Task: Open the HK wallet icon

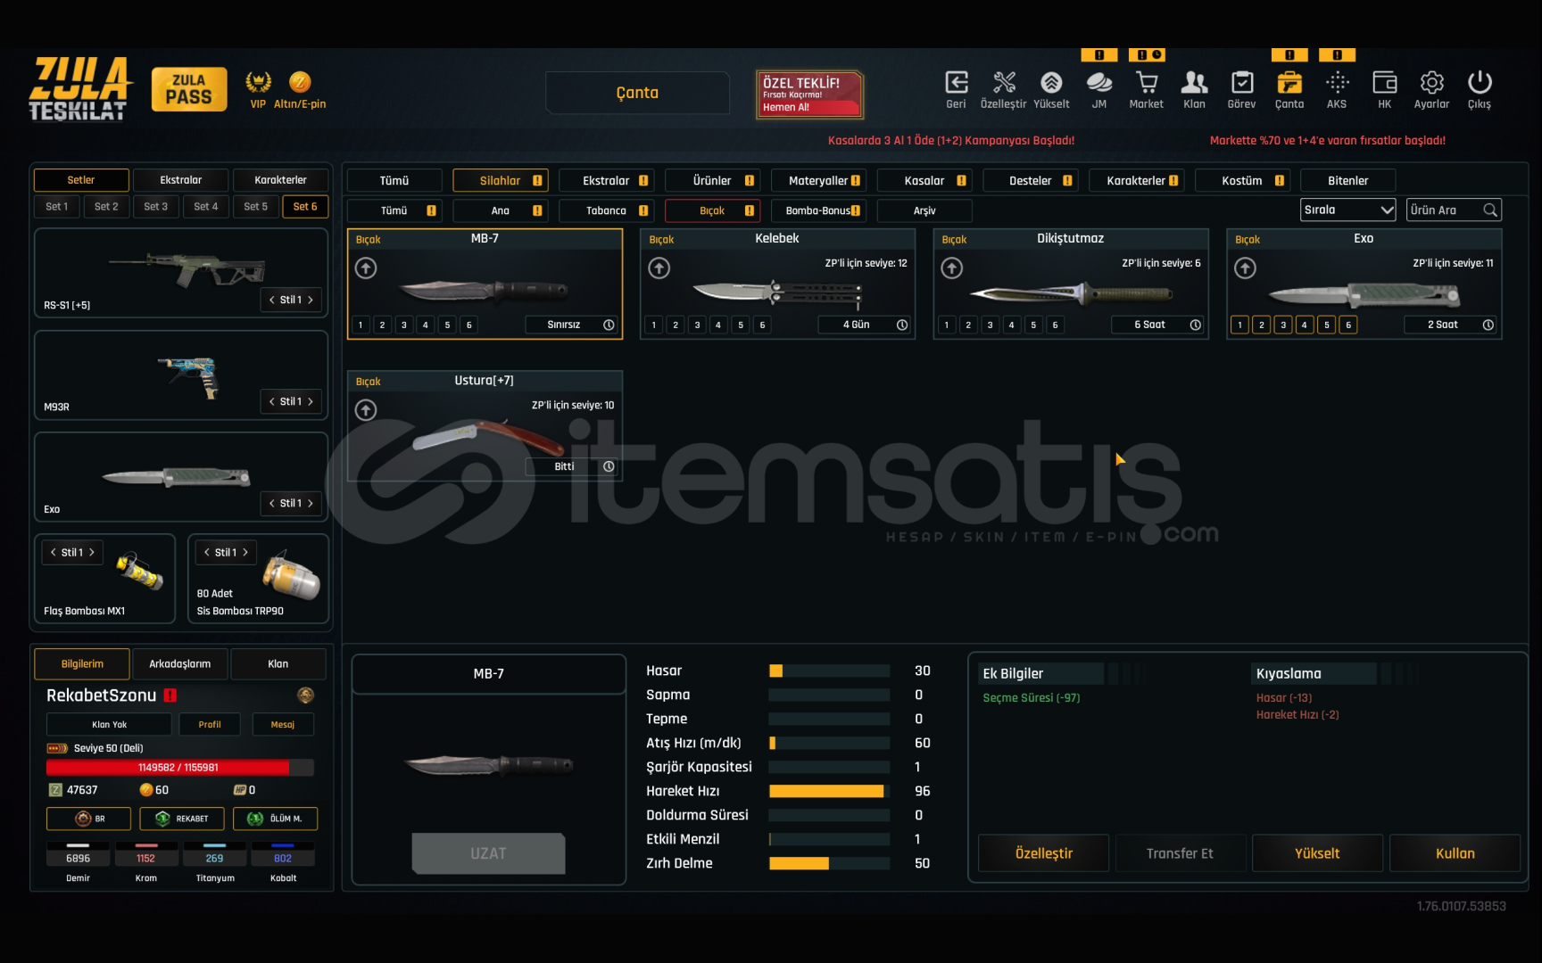Action: tap(1384, 82)
